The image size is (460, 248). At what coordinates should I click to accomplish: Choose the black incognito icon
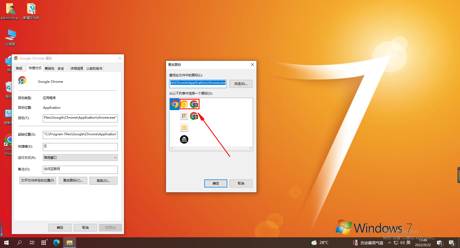pos(184,139)
